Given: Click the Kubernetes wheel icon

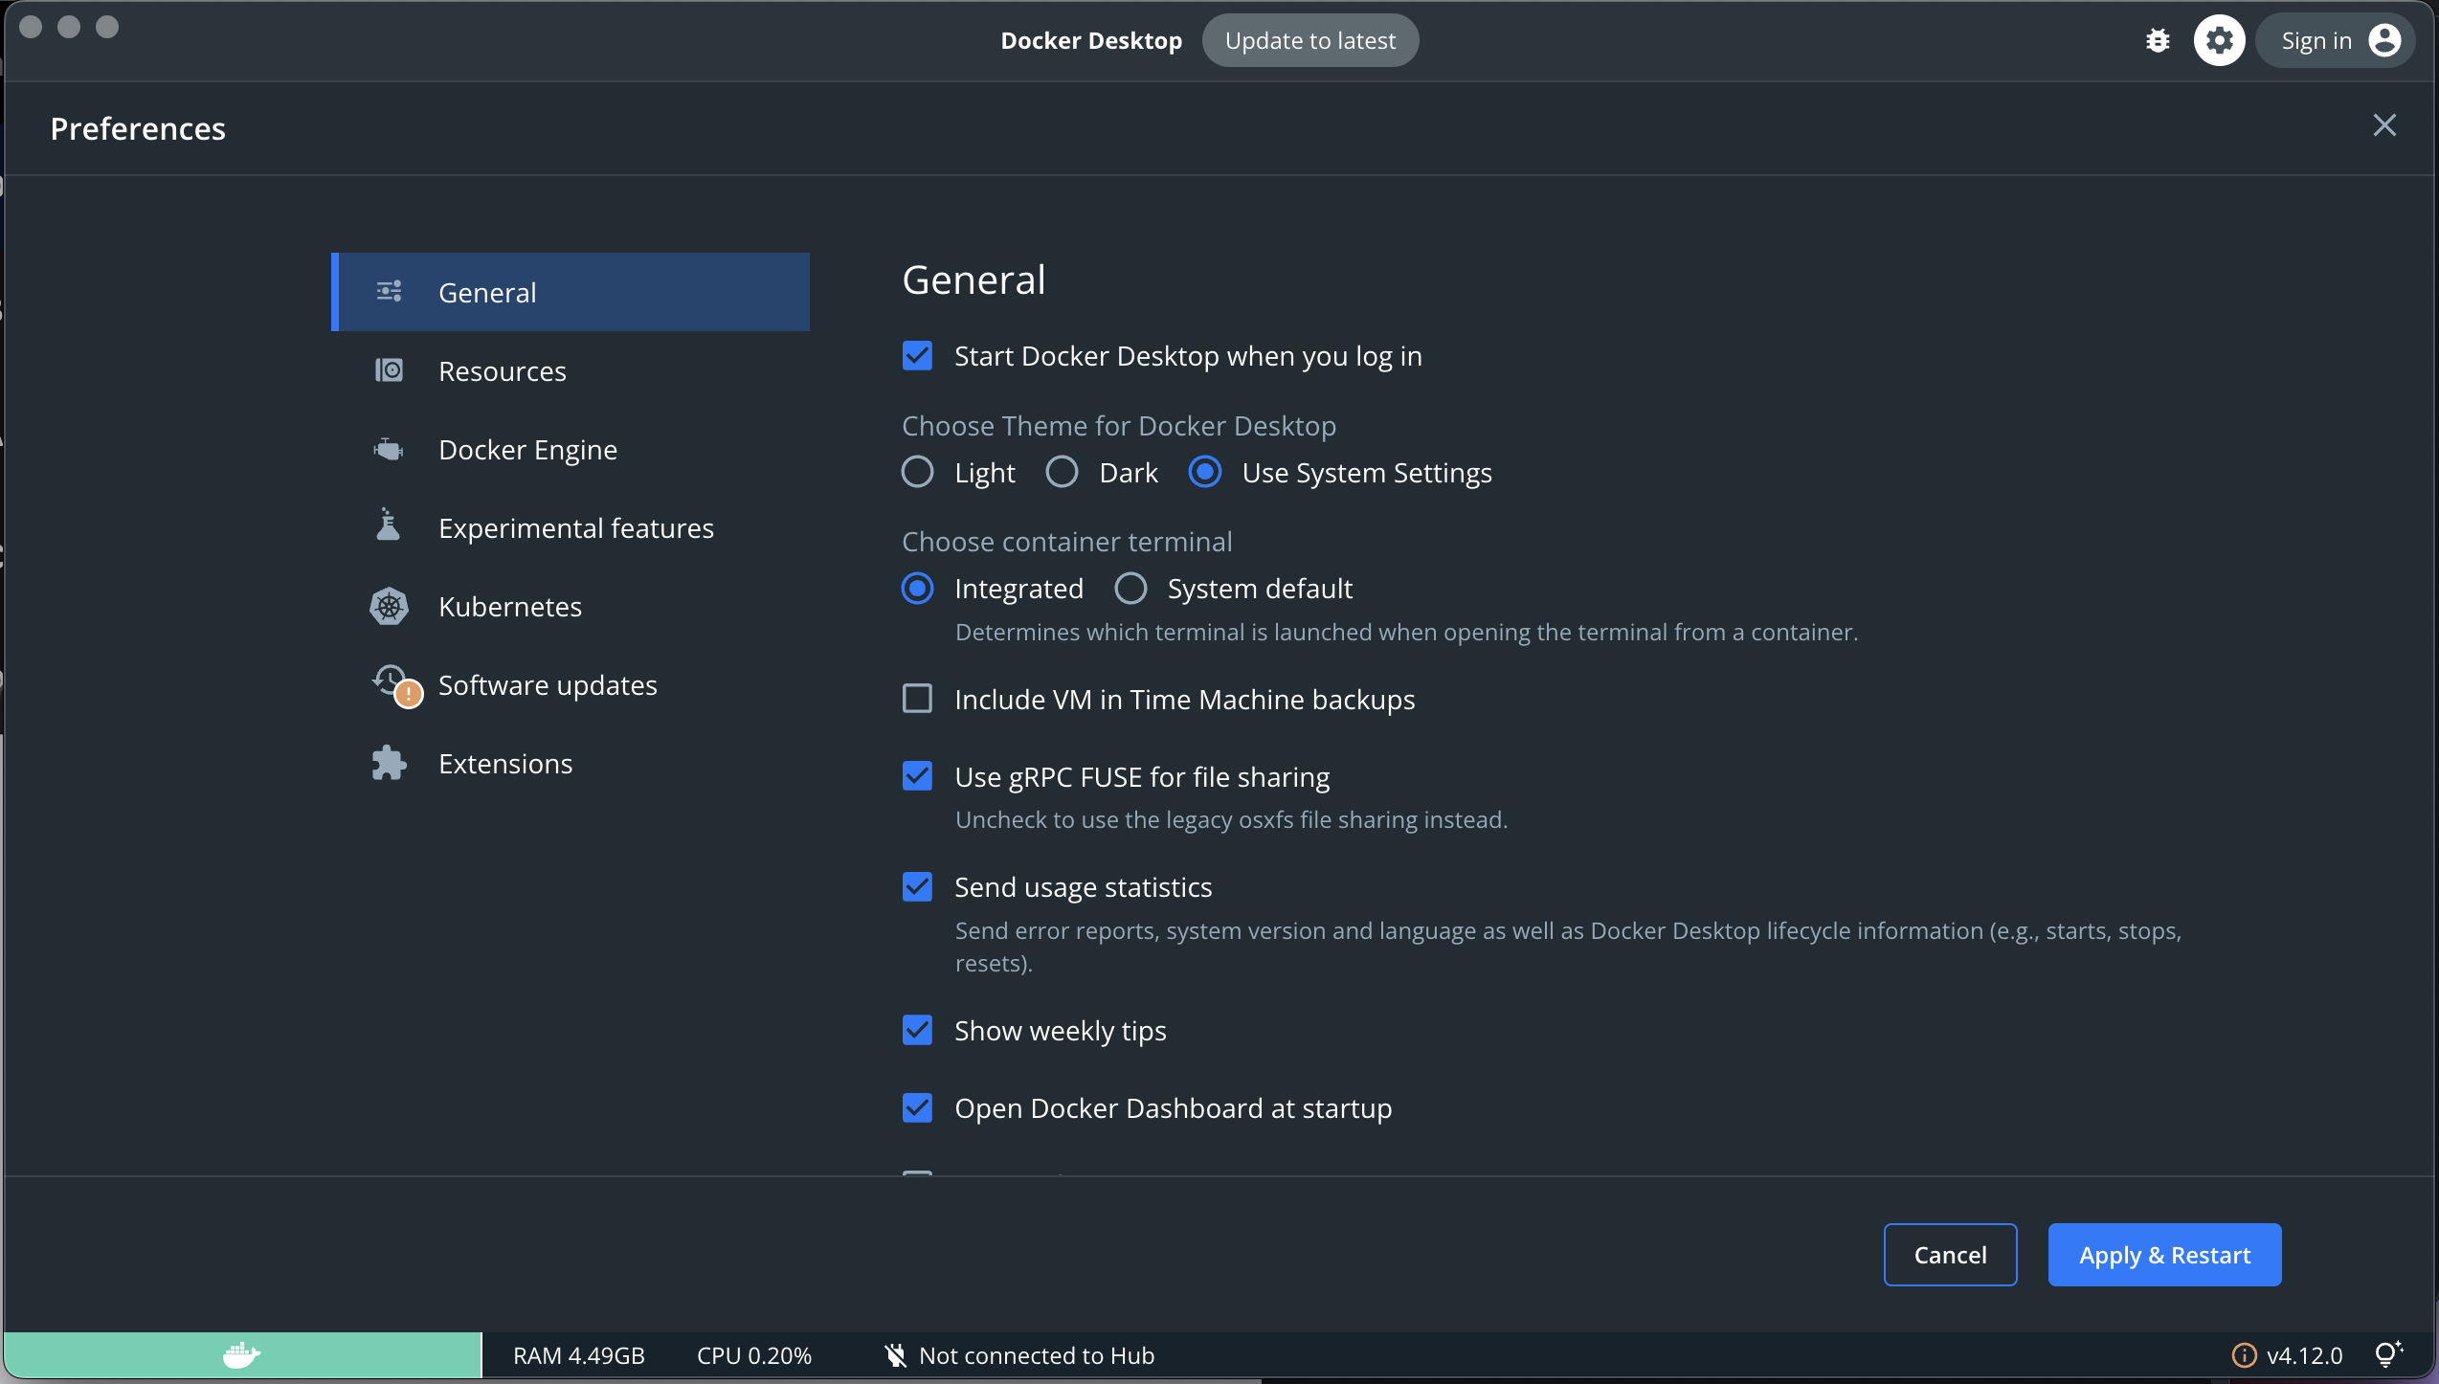Looking at the screenshot, I should tap(389, 607).
